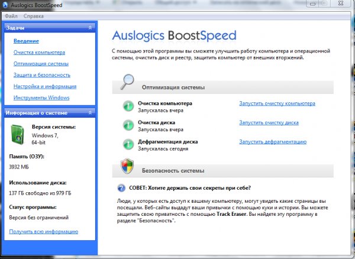Open Защита и безопасность task
Viewport: 355px width, 259px height.
coord(42,75)
